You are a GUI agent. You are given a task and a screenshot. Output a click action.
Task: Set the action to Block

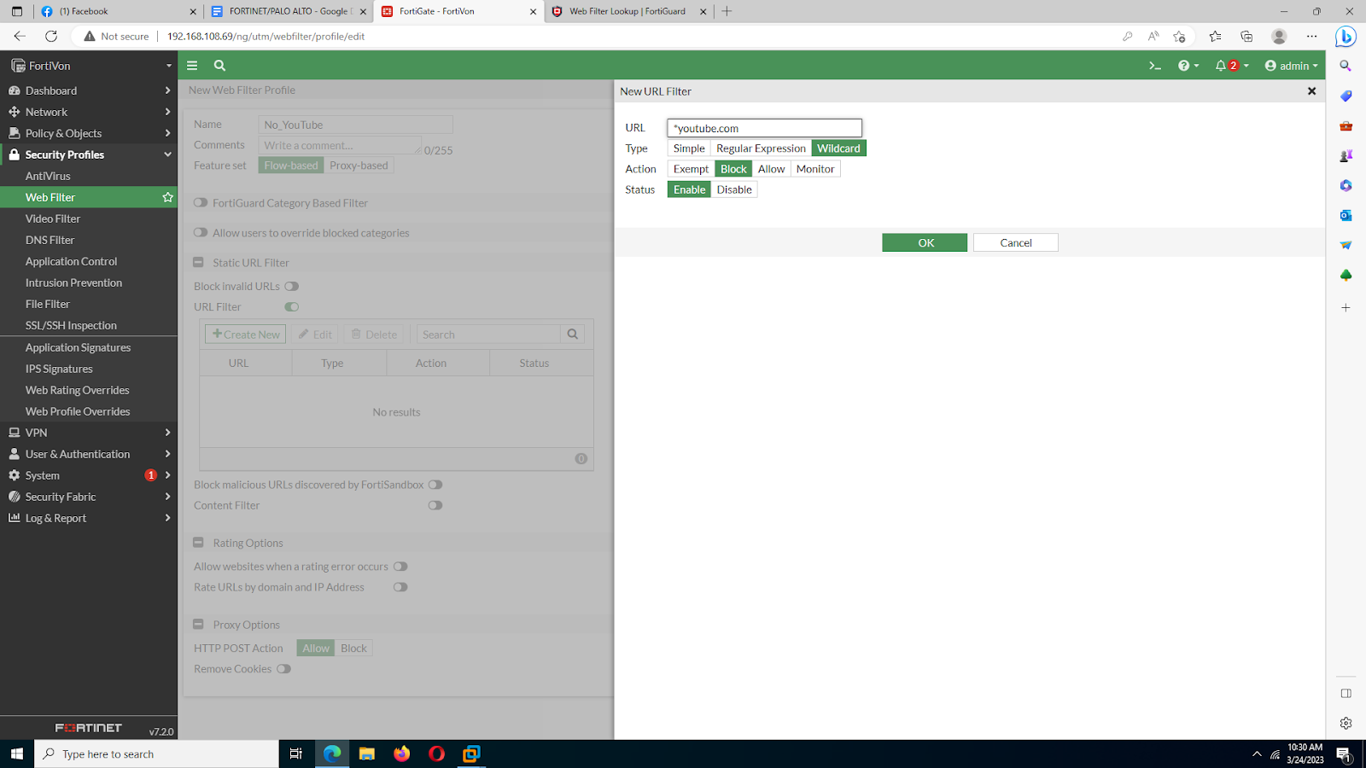733,169
